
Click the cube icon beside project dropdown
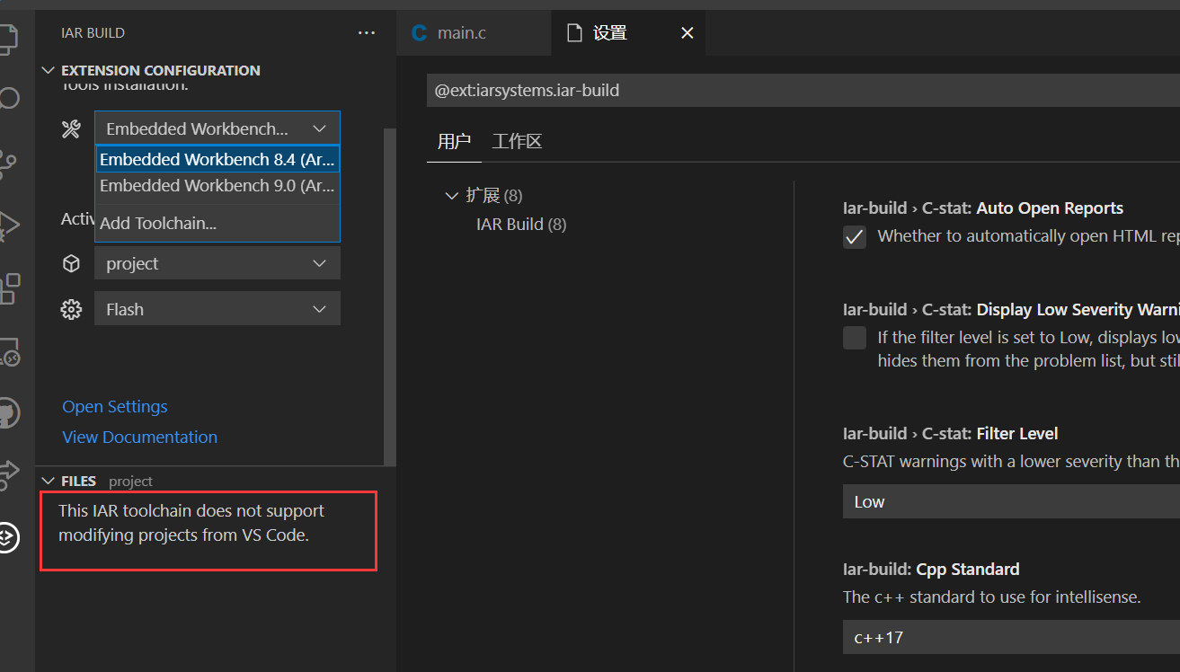(71, 263)
